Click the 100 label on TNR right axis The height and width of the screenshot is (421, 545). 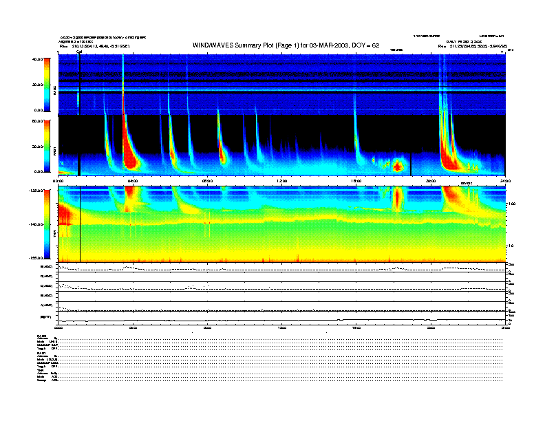tap(512, 204)
